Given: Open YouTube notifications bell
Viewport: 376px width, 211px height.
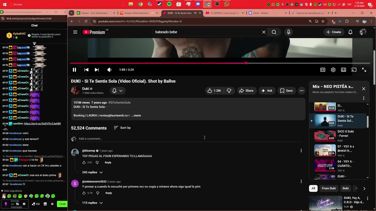Looking at the screenshot, I should [350, 32].
